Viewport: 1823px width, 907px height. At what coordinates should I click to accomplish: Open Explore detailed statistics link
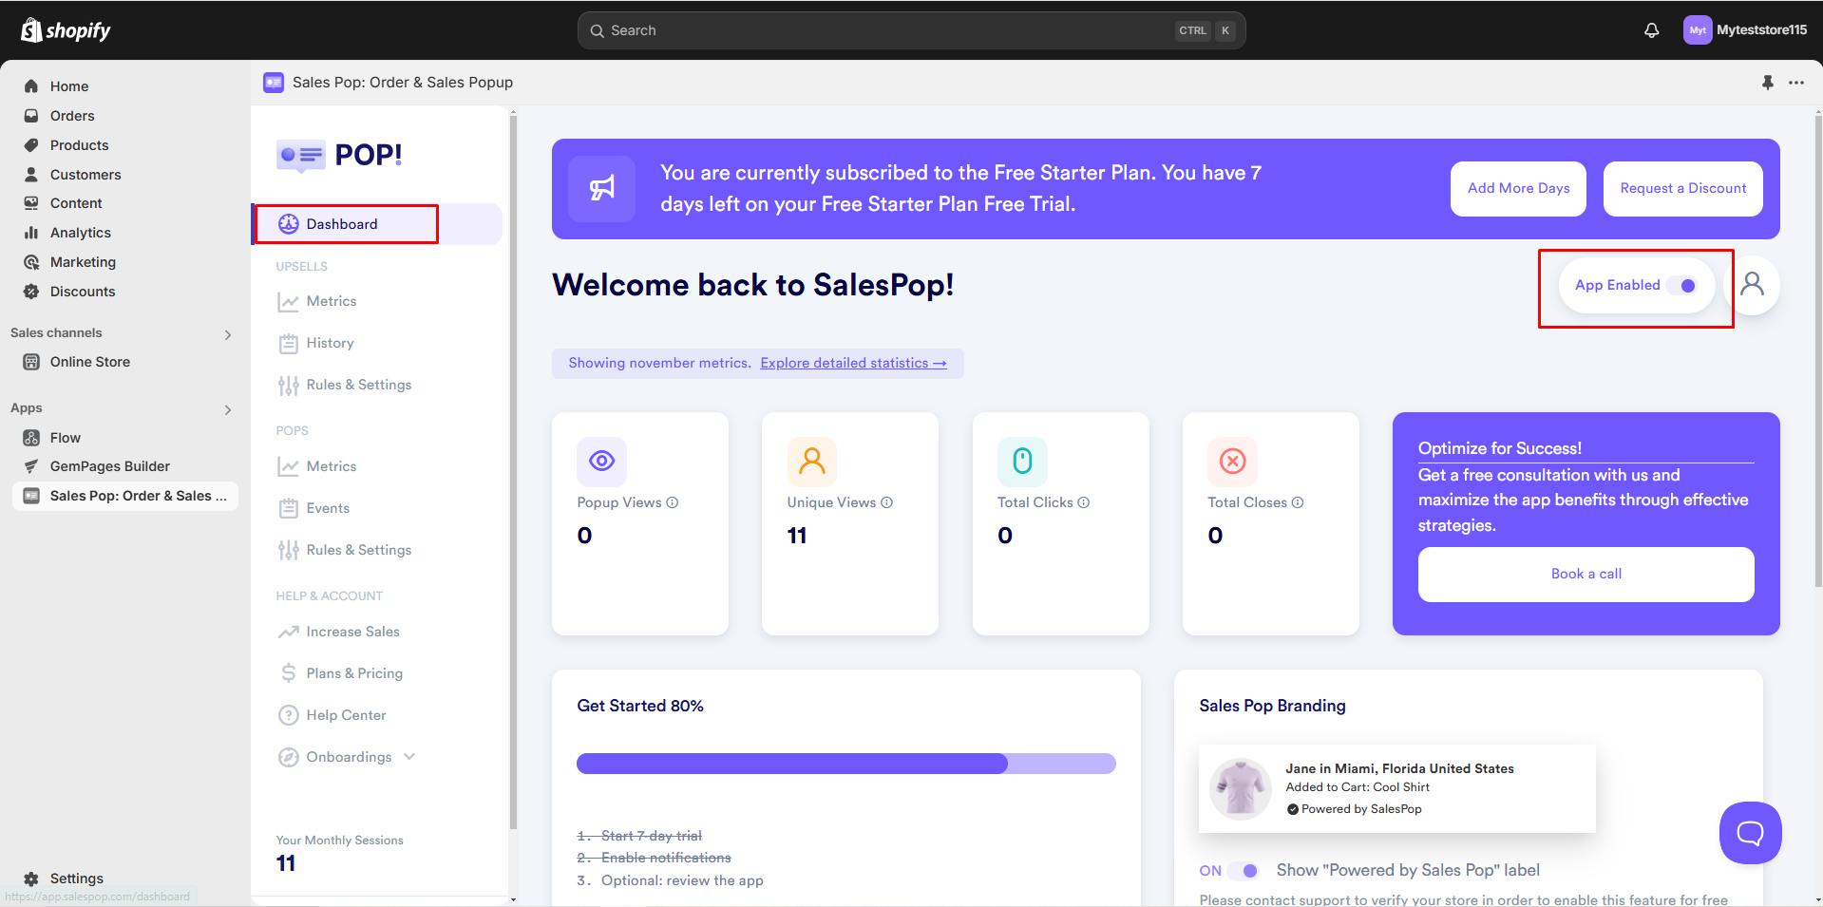click(853, 363)
